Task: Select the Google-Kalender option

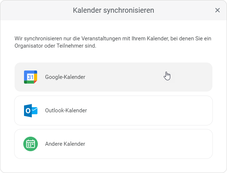Action: (113, 77)
